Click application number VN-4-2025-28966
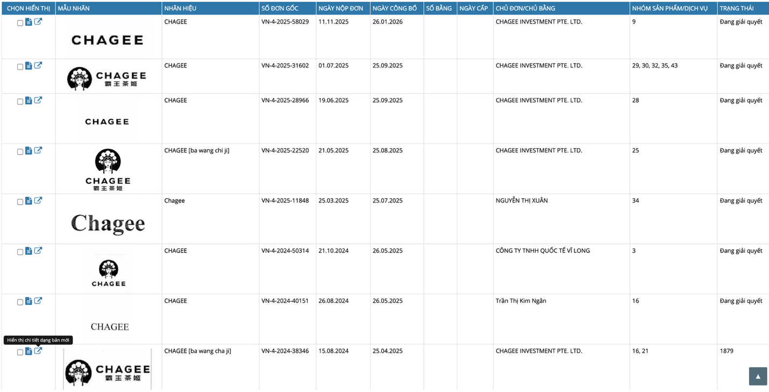Screen dimensions: 769x392 click(285, 100)
